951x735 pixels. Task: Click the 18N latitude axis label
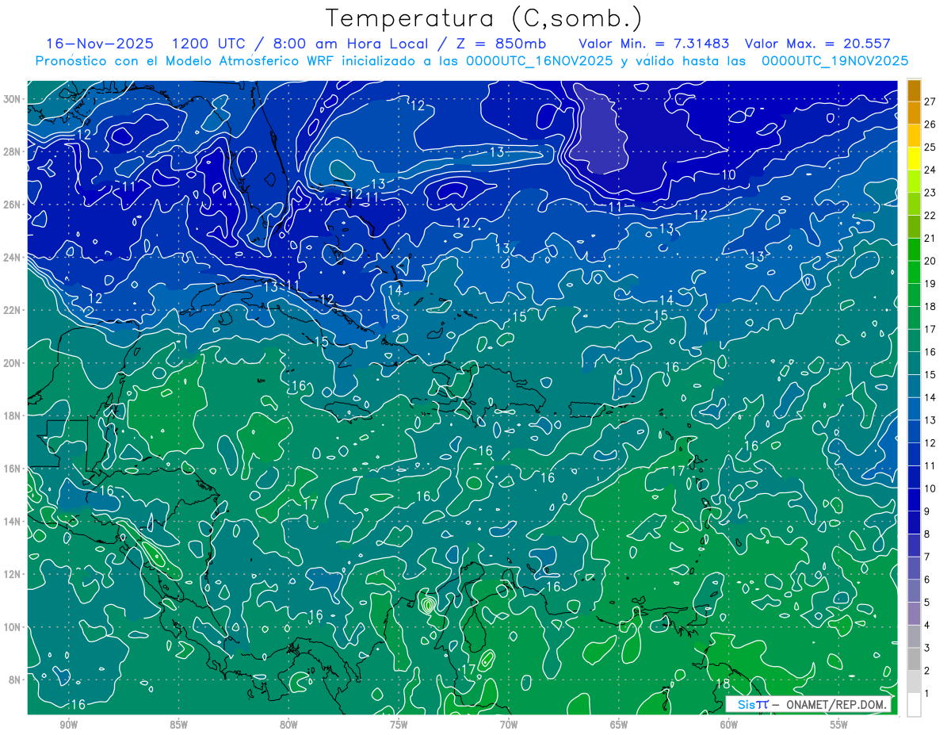coord(12,415)
